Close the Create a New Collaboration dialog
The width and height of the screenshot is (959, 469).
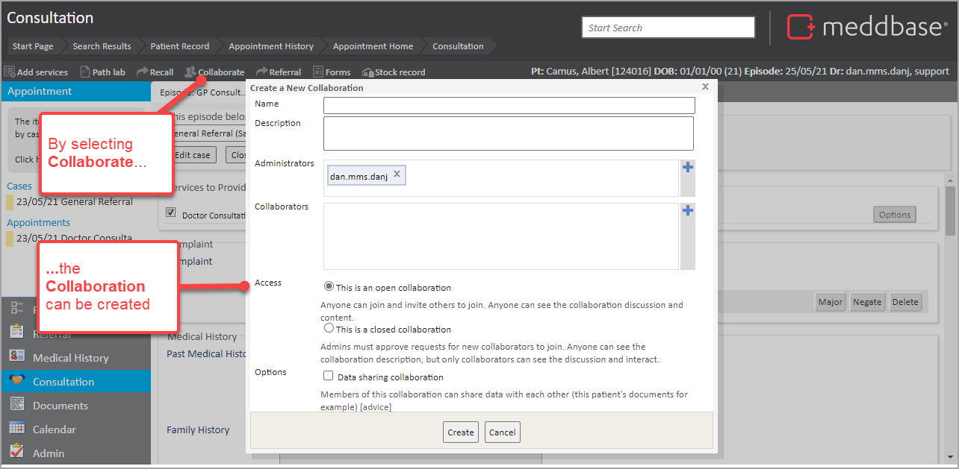pos(705,86)
